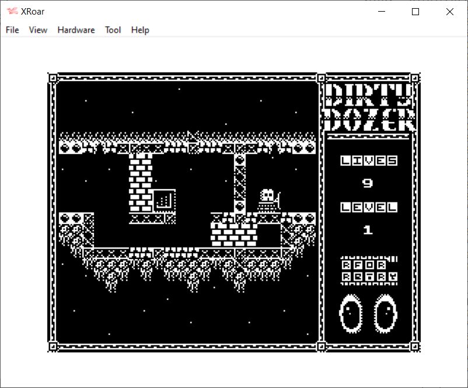
Task: Click the lives counter showing 9
Action: coord(368,183)
